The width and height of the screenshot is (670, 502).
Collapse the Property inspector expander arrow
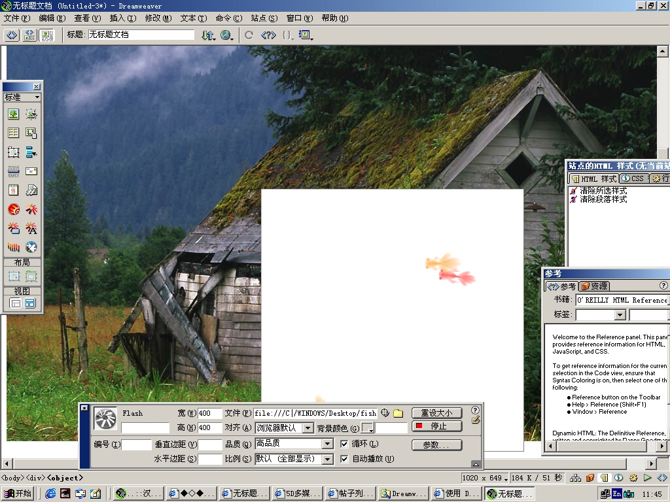pyautogui.click(x=476, y=464)
